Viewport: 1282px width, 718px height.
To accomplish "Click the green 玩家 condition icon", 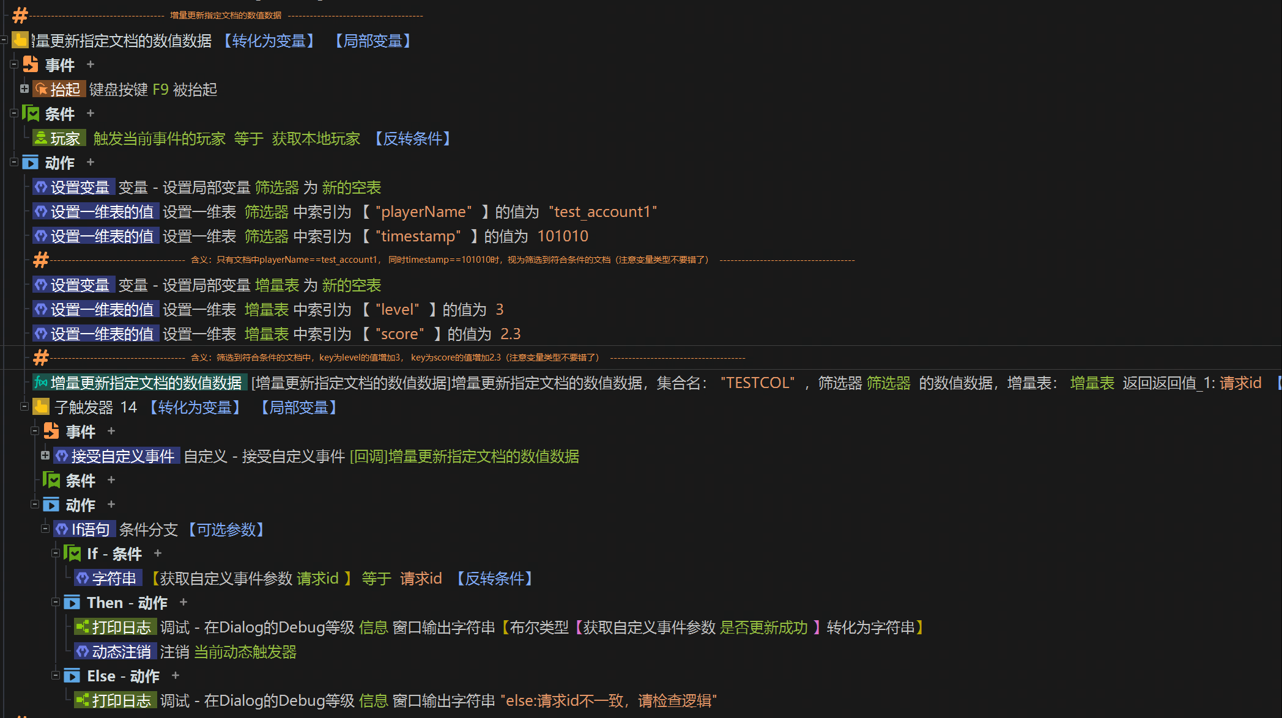I will pos(41,138).
